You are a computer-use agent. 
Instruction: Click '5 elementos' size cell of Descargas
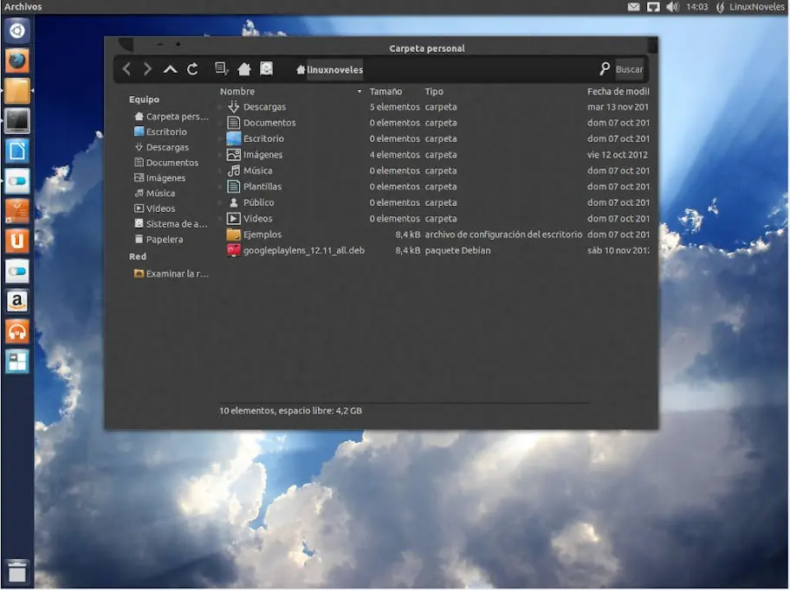click(x=394, y=107)
